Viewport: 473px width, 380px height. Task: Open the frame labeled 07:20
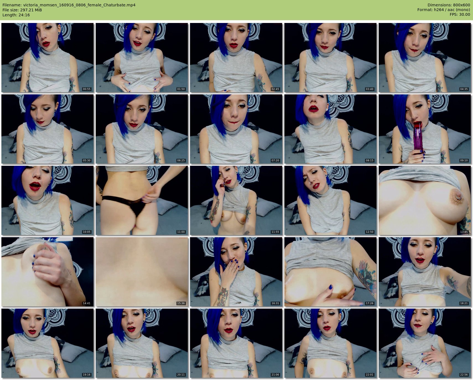(x=236, y=129)
